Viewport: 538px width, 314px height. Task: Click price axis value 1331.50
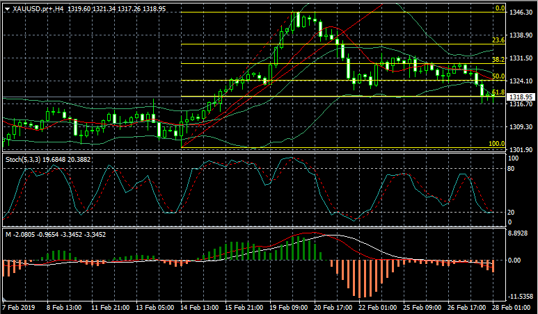[521, 58]
